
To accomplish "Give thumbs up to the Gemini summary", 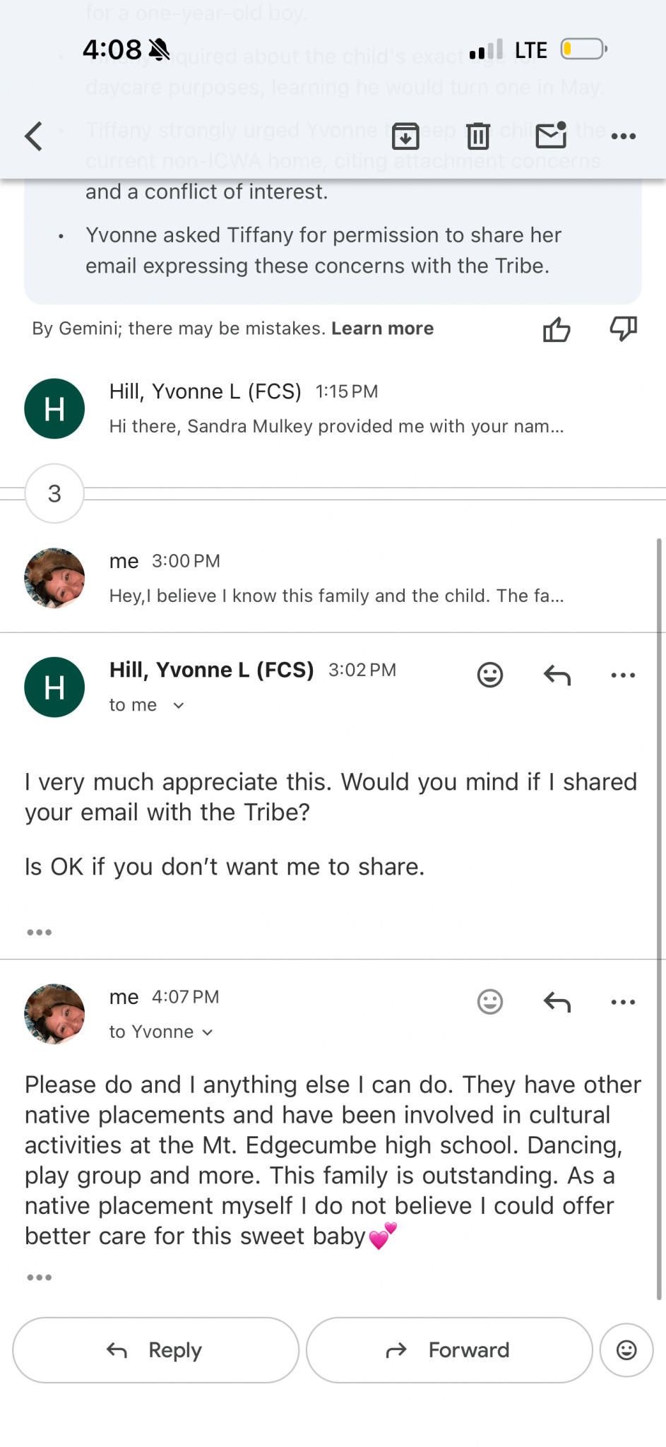I will click(557, 329).
